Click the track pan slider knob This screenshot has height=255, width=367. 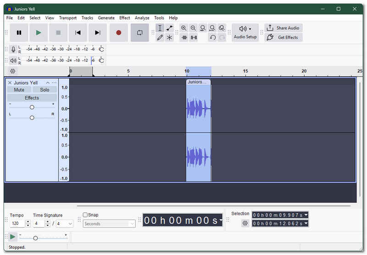pos(32,118)
